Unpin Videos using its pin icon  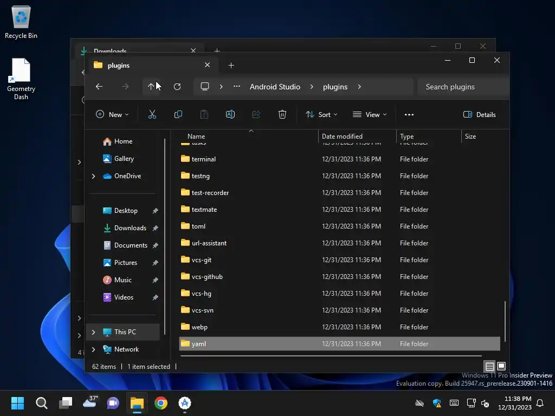click(155, 297)
